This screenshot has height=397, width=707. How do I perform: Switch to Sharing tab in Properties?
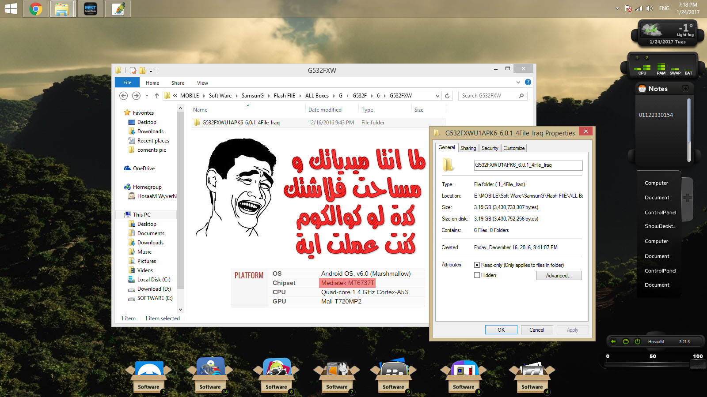468,148
